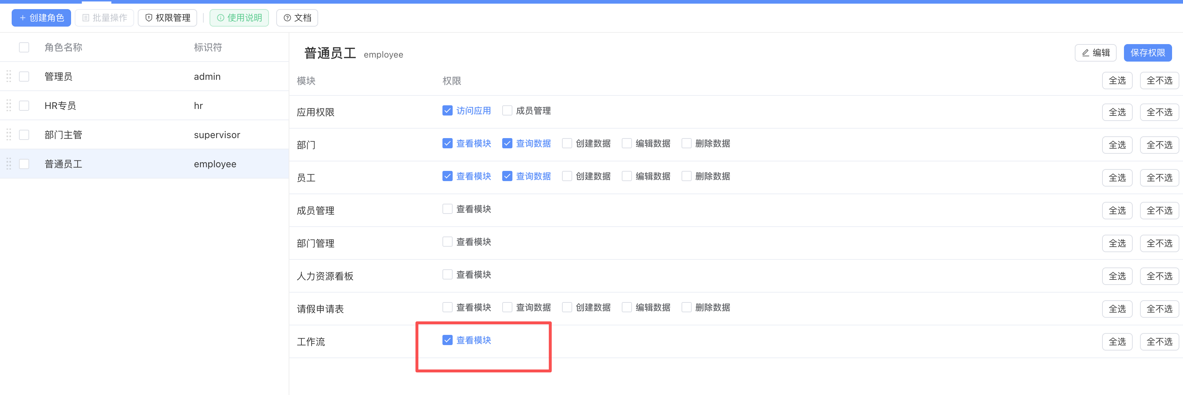
Task: Click 全选 in 请假申请表 row
Action: tap(1117, 309)
